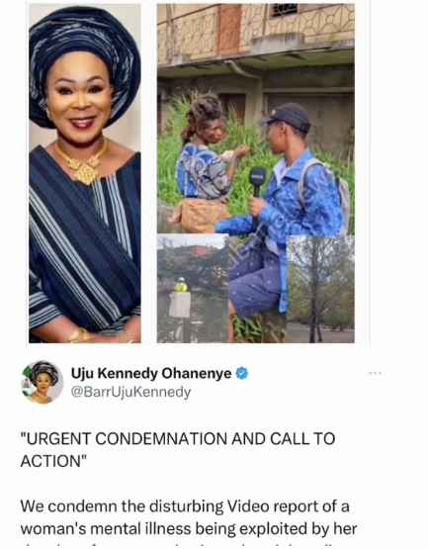
Task: Click the gold necklace in the portrait
Action: (x=83, y=164)
